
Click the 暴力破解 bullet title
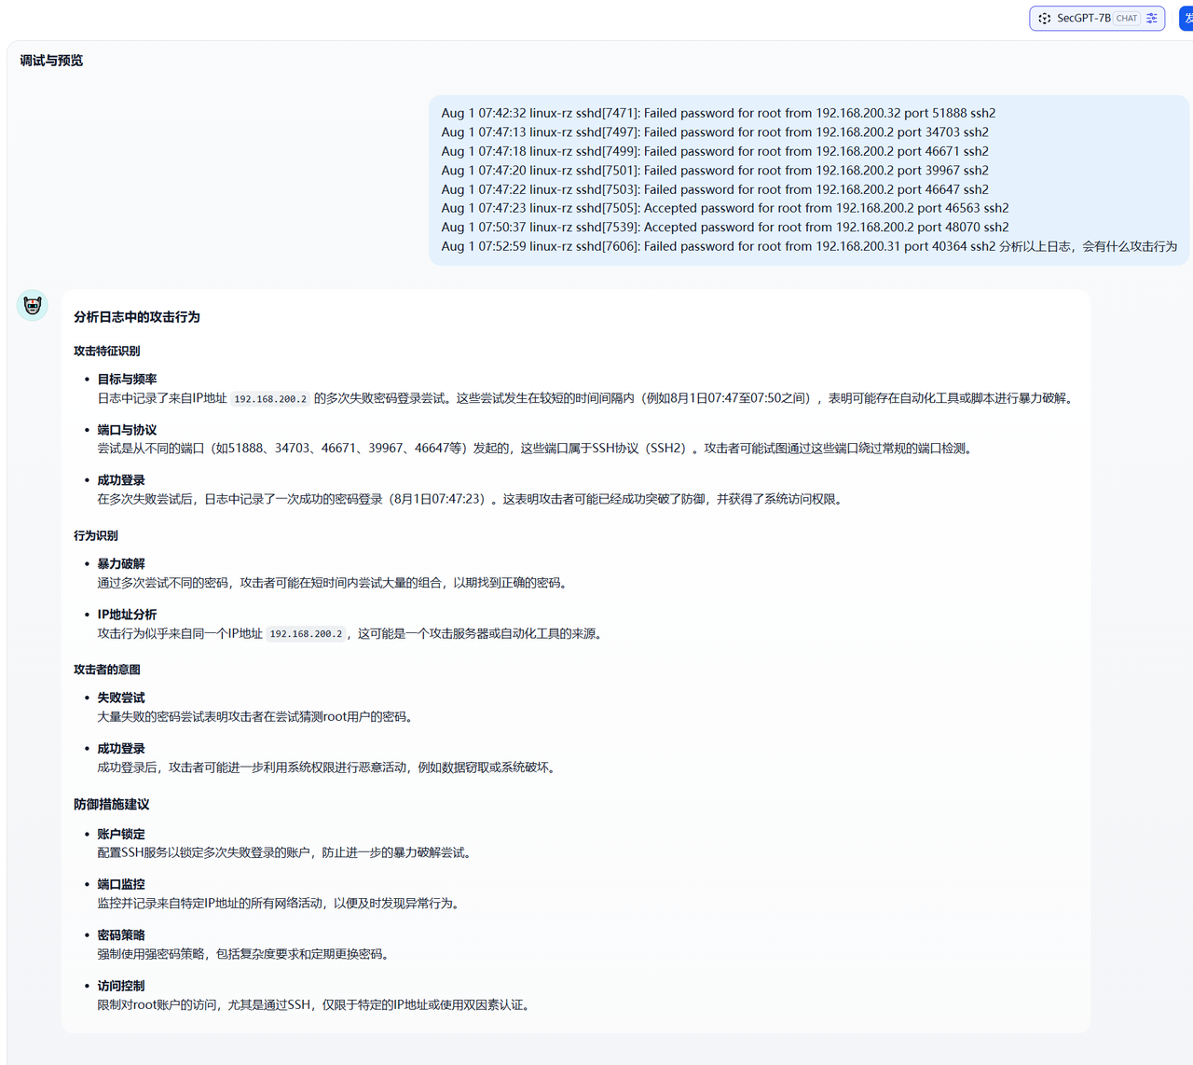point(121,564)
